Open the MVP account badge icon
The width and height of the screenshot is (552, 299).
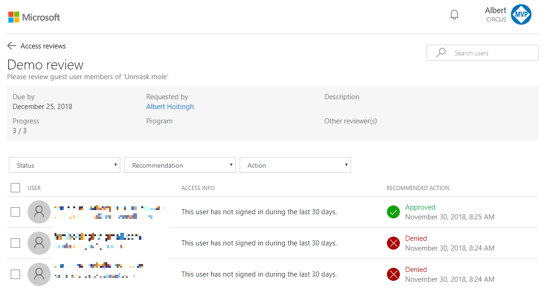tap(521, 15)
